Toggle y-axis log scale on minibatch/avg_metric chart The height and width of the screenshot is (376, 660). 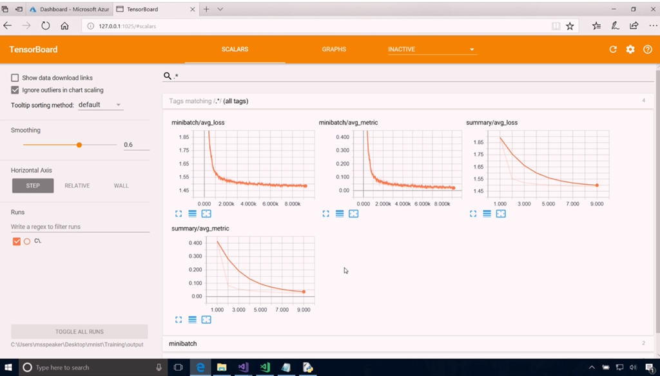coord(340,214)
